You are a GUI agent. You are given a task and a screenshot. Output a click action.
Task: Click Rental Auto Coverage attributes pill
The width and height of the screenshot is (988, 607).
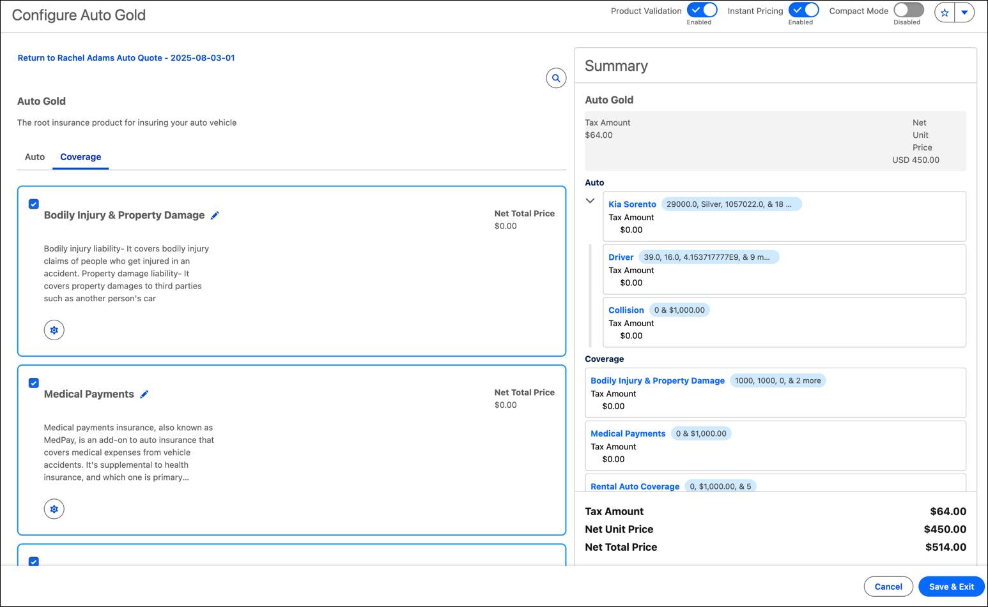(x=720, y=486)
